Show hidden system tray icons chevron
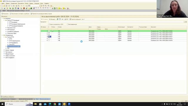188x106 pixels. pos(162,104)
